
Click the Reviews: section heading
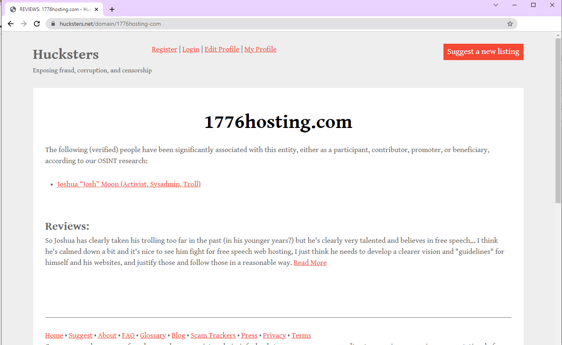(x=67, y=226)
